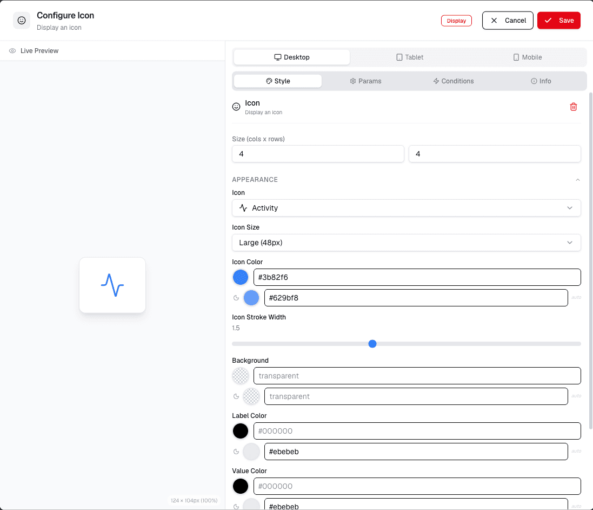Click the smiley icon beside the Icon section header
The image size is (593, 510).
[x=236, y=107]
